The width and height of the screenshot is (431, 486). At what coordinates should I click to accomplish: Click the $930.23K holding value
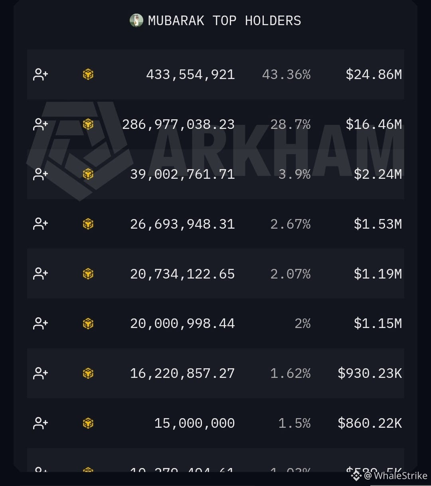(x=370, y=373)
